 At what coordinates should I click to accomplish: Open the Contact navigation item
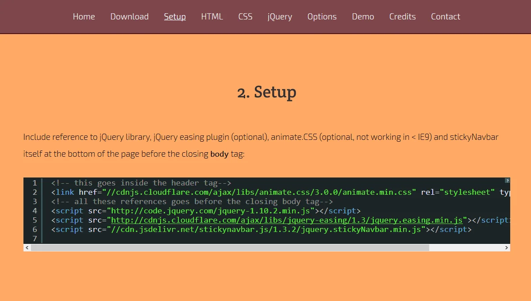[x=445, y=16]
